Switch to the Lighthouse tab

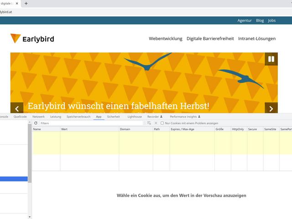tap(135, 117)
